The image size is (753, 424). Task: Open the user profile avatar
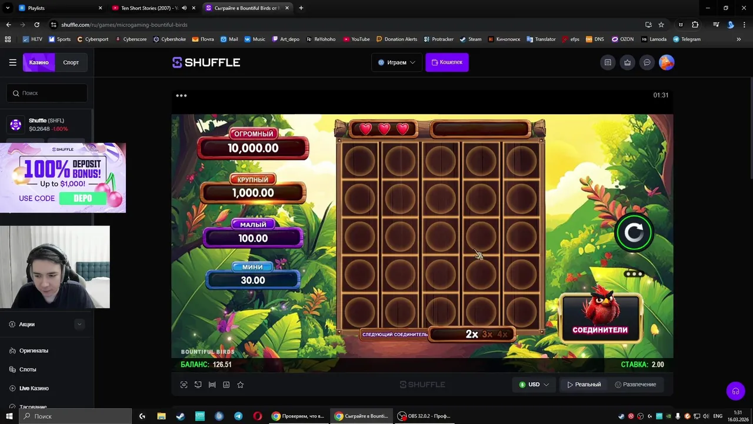[x=667, y=62]
